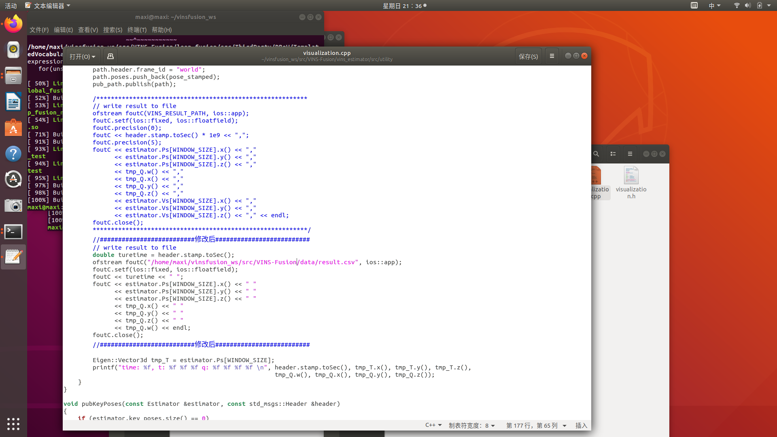Open the gedit hamburger menu
Image resolution: width=777 pixels, height=437 pixels.
tap(552, 56)
